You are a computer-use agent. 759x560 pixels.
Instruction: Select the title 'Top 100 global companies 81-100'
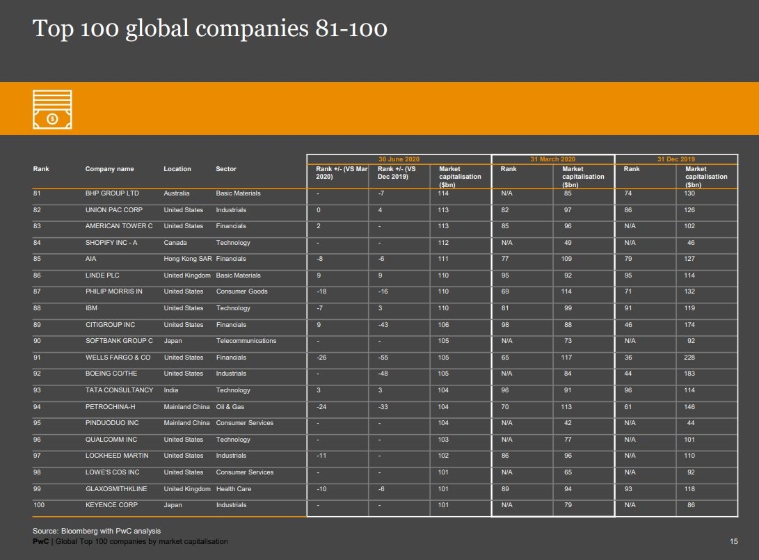coord(209,29)
